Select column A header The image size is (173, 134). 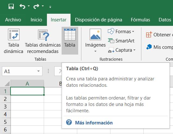[x=27, y=84]
